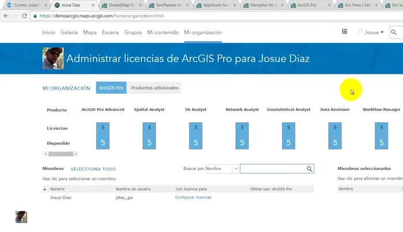Close the Navigator tab
The width and height of the screenshot is (403, 232).
pyautogui.click(x=282, y=5)
